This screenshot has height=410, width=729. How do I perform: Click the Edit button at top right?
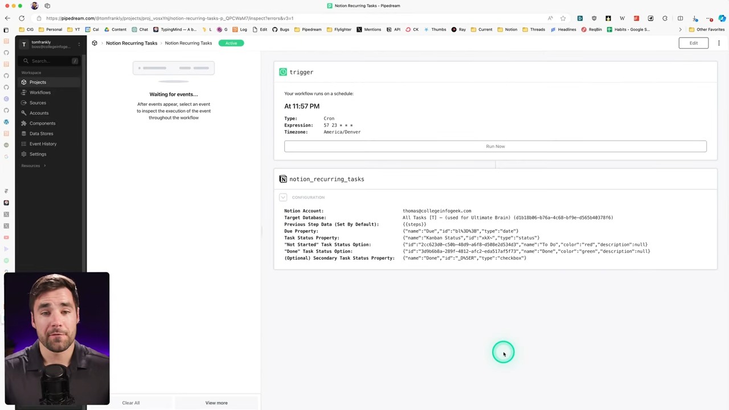coord(693,43)
